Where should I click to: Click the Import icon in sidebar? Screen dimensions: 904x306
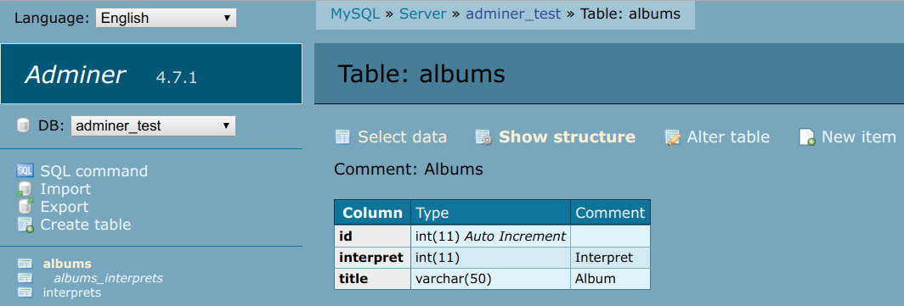pyautogui.click(x=25, y=189)
